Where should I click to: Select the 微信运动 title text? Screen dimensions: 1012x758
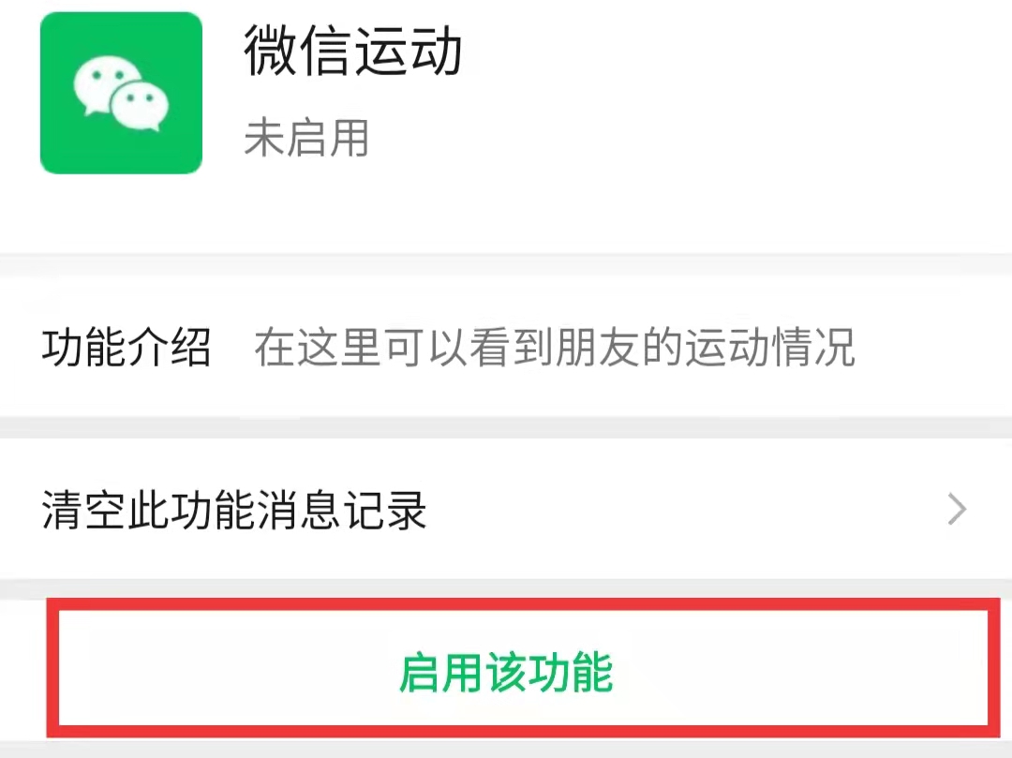[352, 51]
